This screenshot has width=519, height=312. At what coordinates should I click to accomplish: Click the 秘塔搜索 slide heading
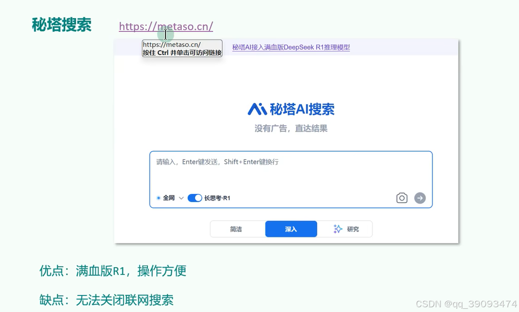tap(61, 25)
